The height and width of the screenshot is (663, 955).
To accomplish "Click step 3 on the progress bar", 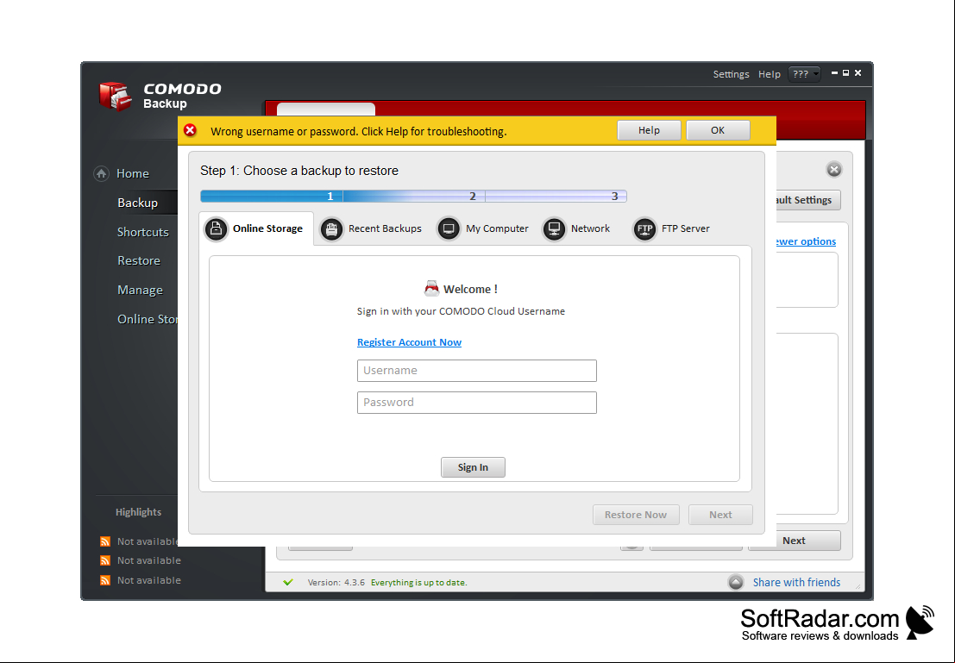I will click(615, 196).
